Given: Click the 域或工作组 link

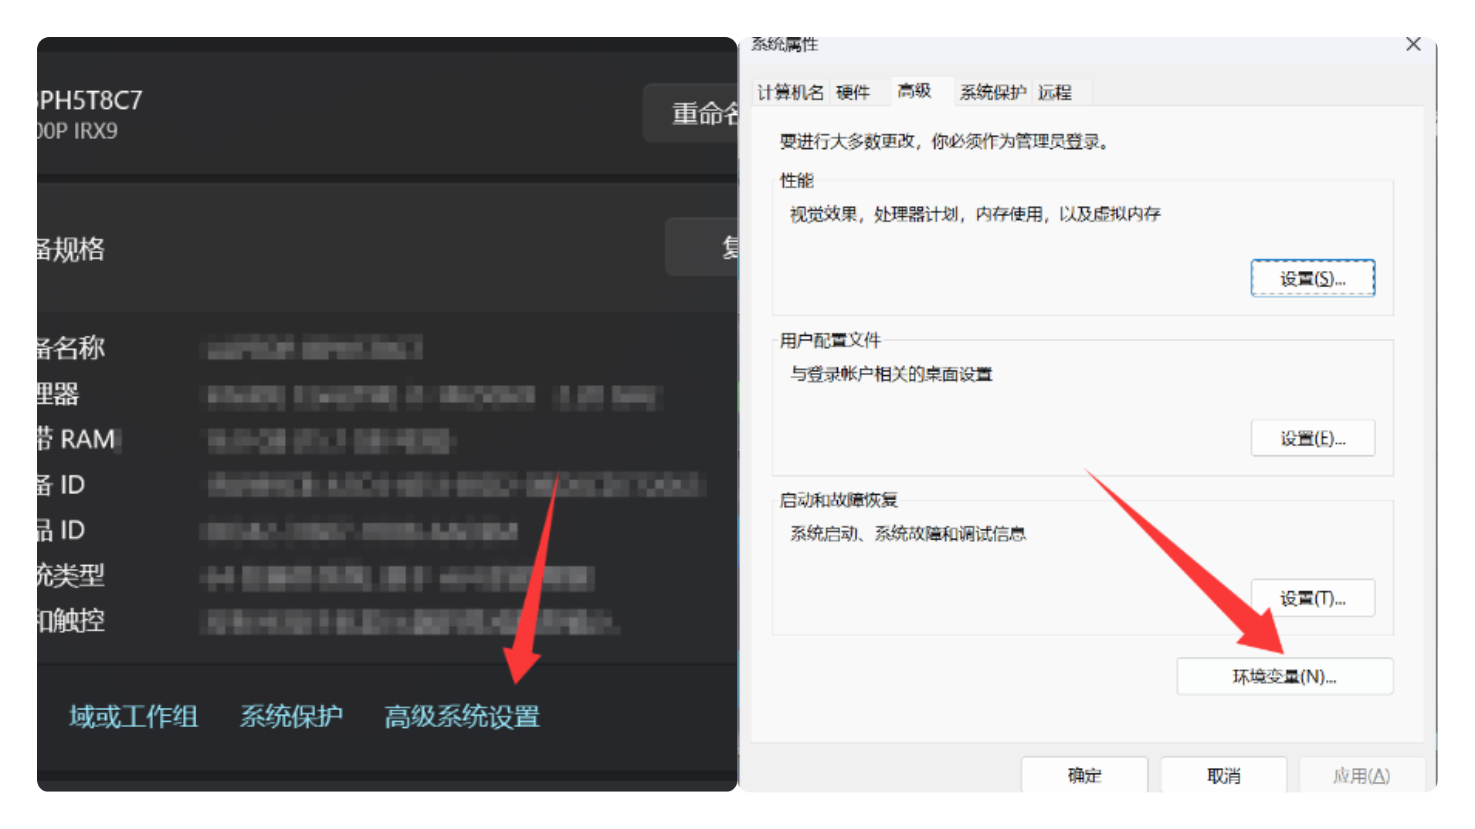Looking at the screenshot, I should pos(133,717).
